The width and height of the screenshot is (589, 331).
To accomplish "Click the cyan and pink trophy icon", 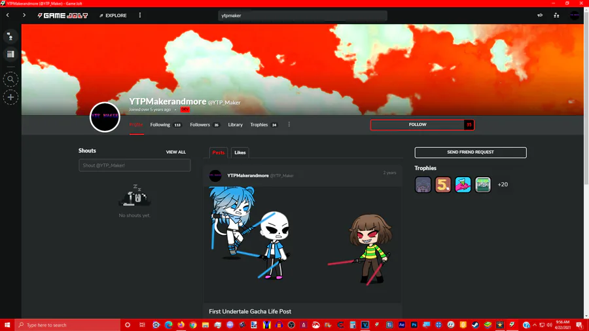I will point(463,184).
